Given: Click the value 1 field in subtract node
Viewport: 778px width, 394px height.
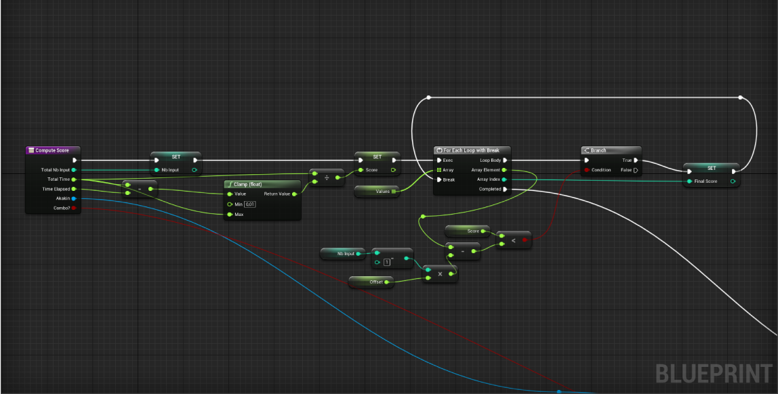Looking at the screenshot, I should (x=387, y=262).
